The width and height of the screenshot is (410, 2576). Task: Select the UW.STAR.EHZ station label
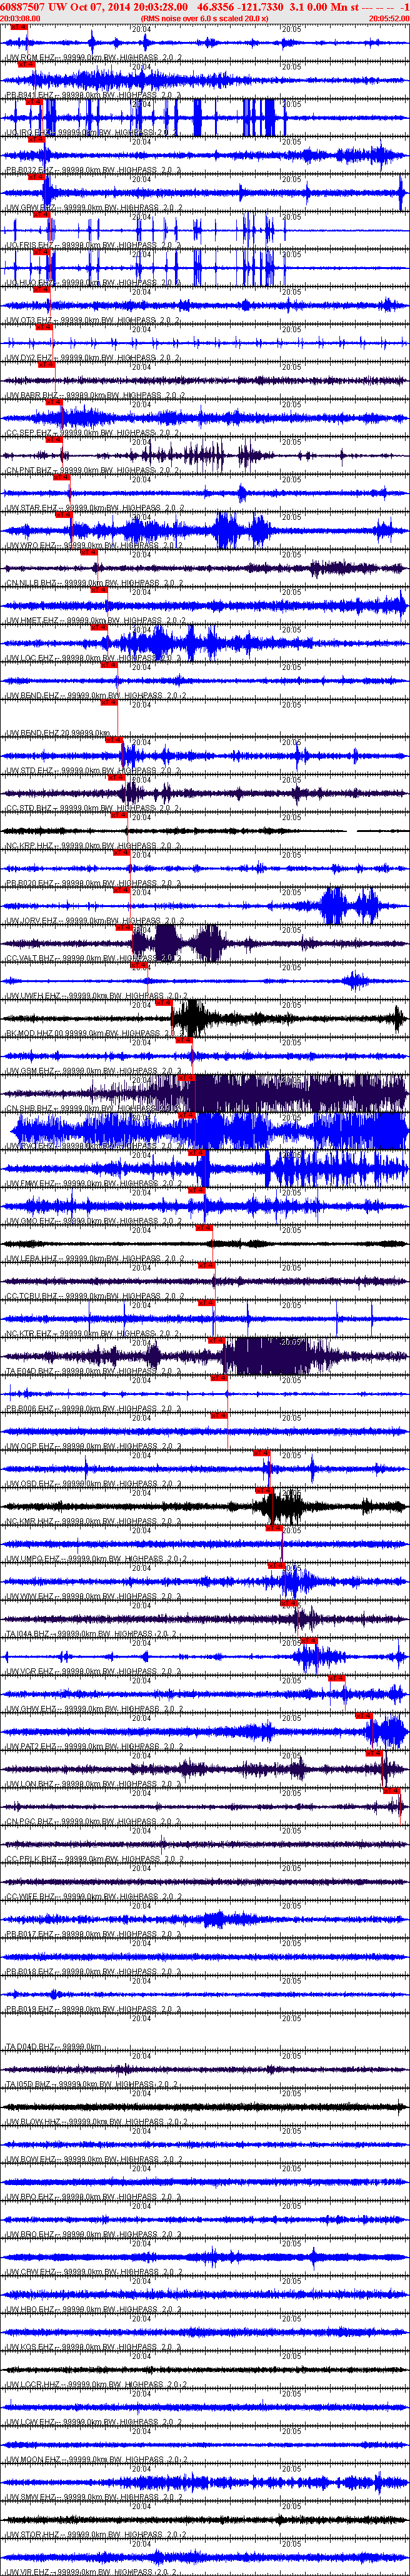click(93, 508)
